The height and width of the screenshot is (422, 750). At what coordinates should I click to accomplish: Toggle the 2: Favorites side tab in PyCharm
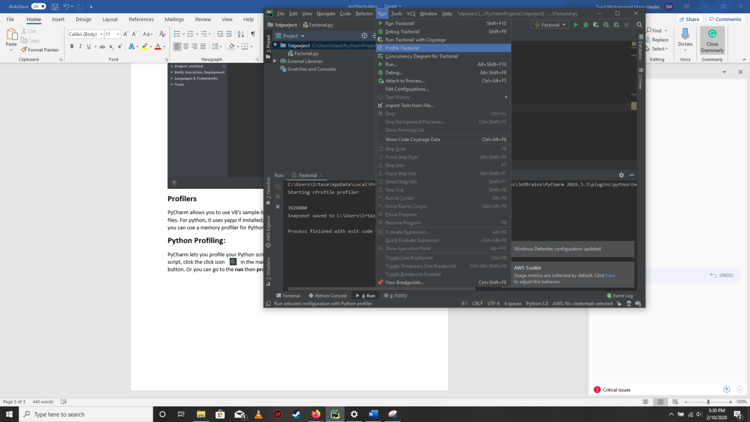(268, 191)
